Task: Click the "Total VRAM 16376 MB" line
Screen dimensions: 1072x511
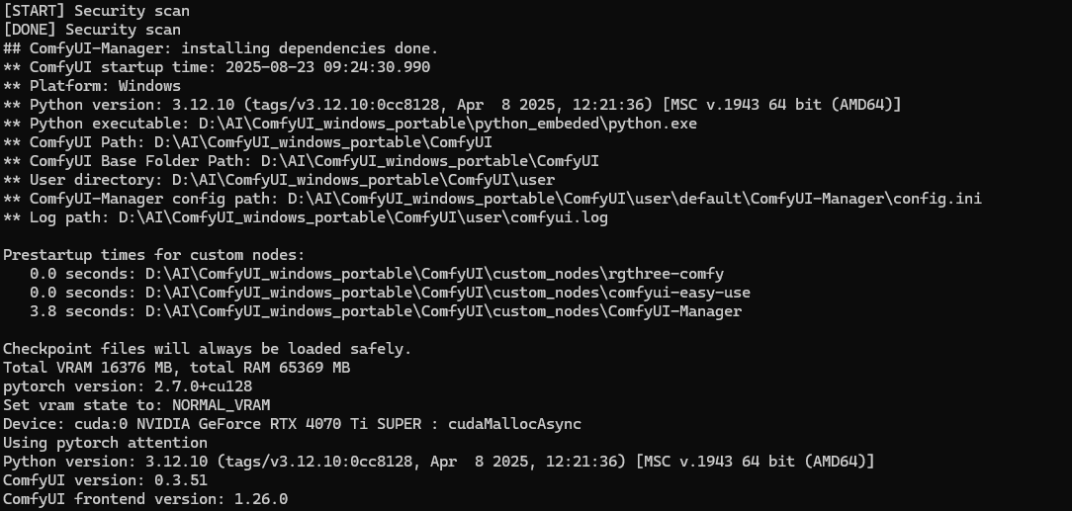Action: click(x=176, y=369)
